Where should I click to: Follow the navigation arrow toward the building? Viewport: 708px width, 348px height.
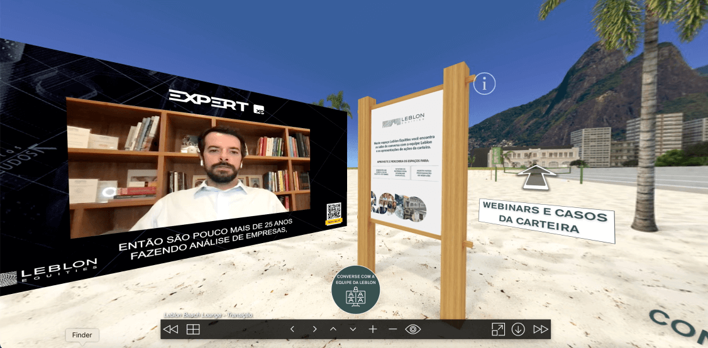point(536,177)
